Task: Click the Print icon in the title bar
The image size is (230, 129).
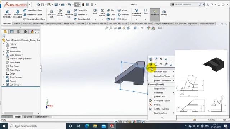Action: (x=63, y=5)
